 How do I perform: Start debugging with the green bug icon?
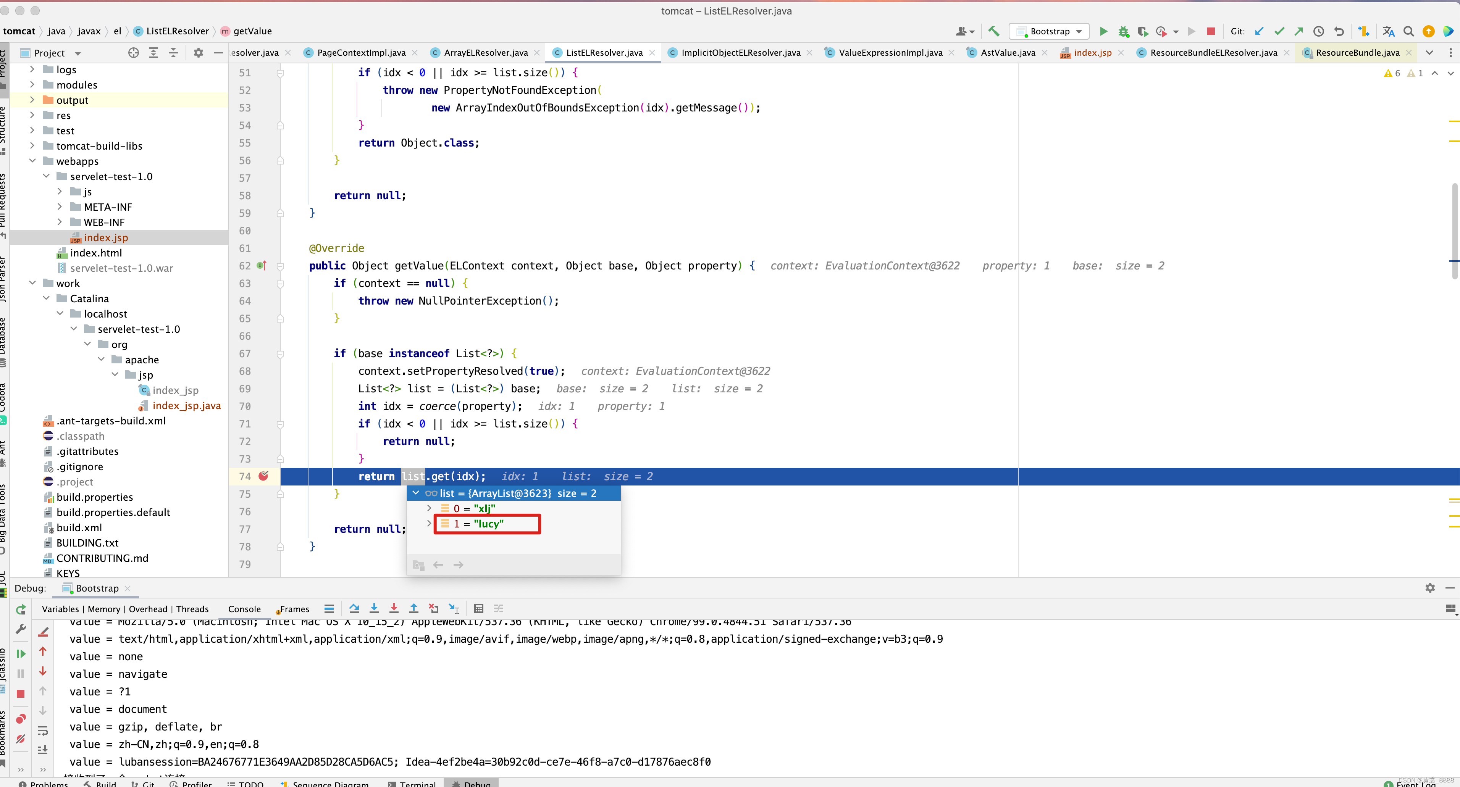coord(1123,31)
